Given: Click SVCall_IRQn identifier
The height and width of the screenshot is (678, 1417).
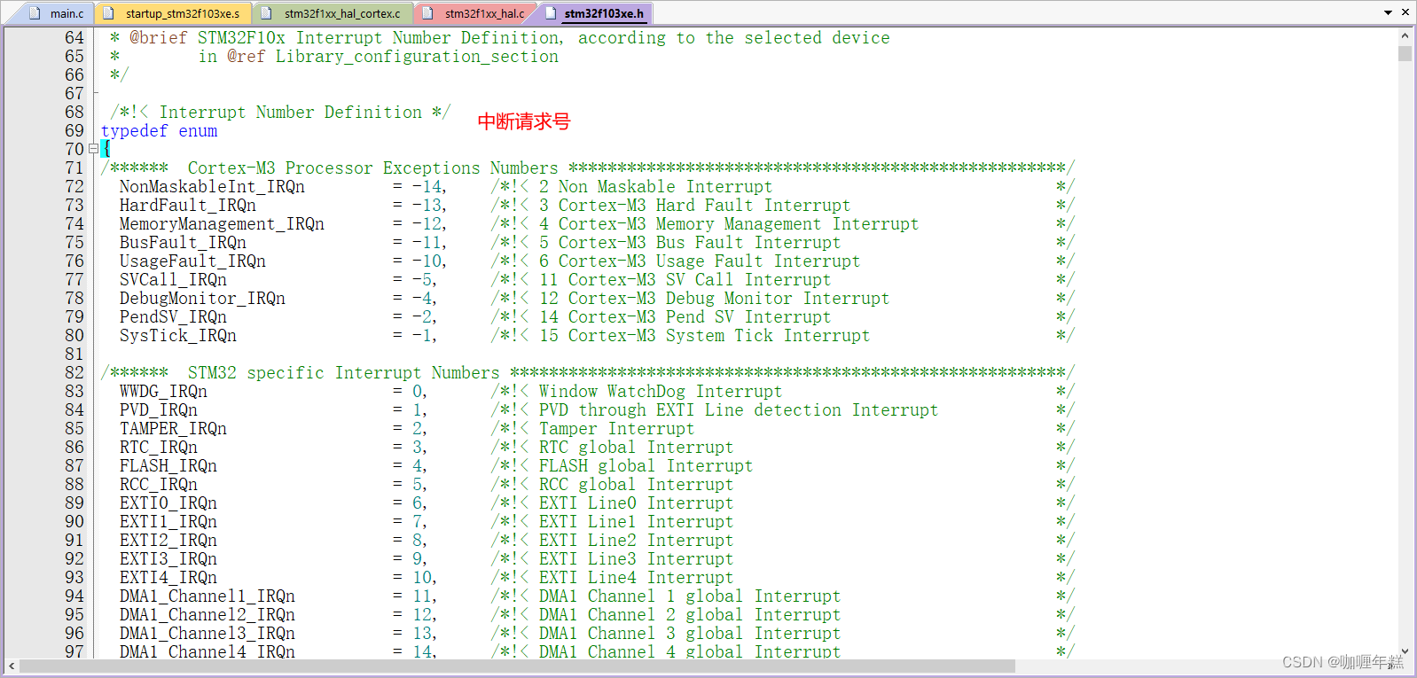Looking at the screenshot, I should coord(173,280).
